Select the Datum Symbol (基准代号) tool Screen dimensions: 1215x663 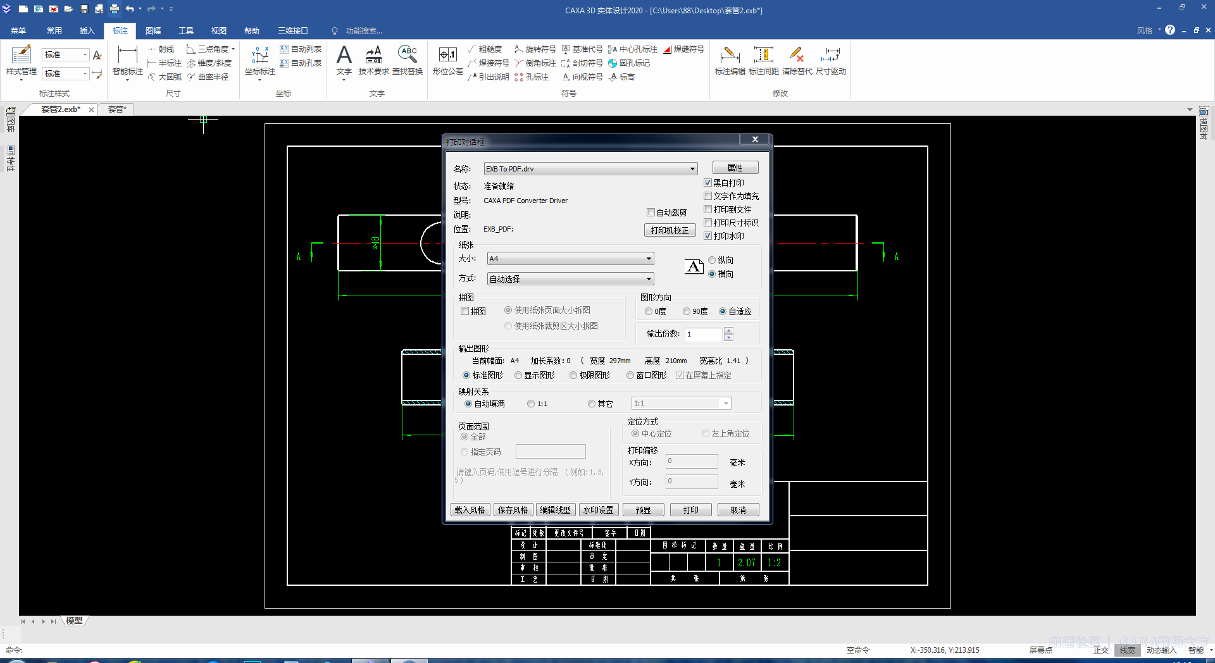[x=582, y=49]
